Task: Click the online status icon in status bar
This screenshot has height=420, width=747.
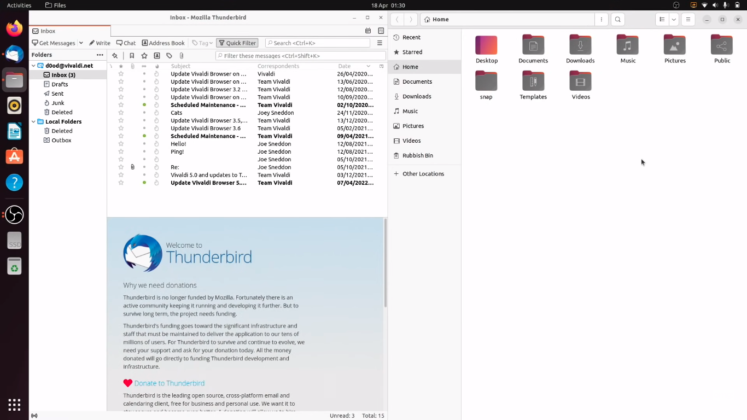Action: 34,416
